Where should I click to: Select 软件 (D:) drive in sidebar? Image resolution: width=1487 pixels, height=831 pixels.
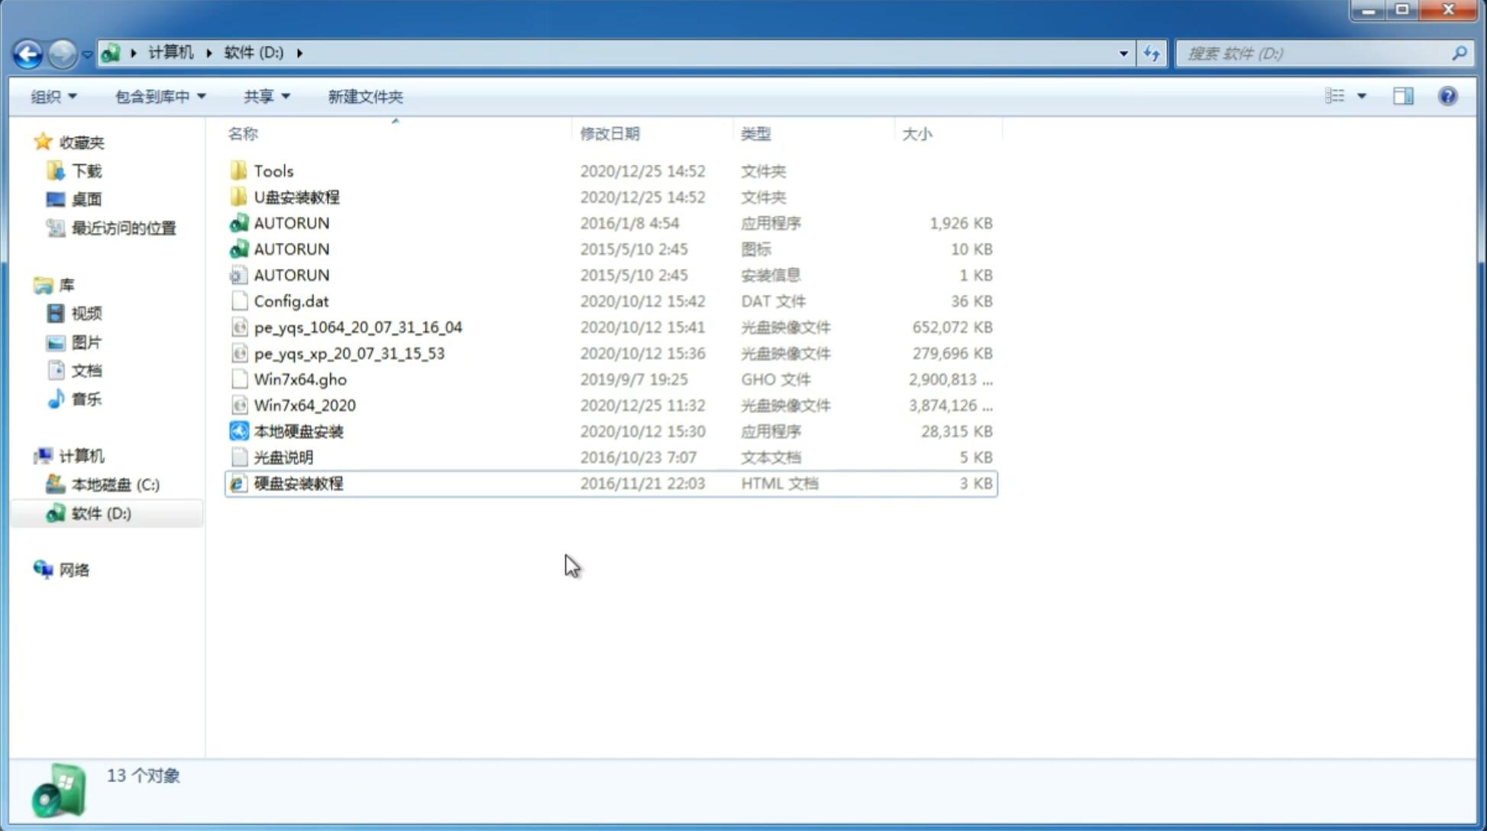(102, 513)
